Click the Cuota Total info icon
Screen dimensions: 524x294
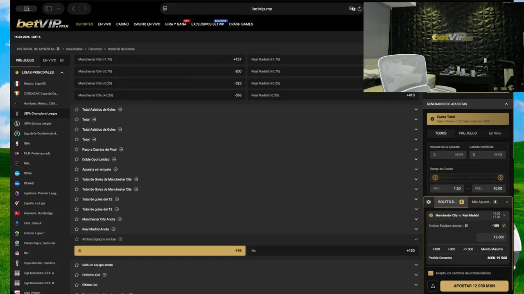pos(432,119)
